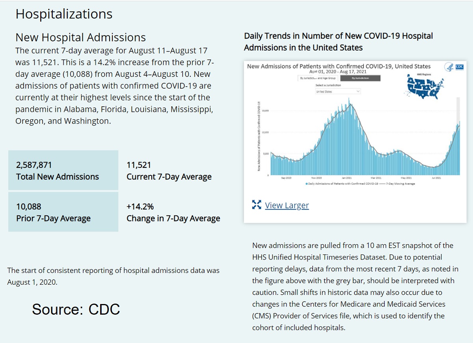Open the View Larger link
The image size is (473, 343).
pos(287,205)
